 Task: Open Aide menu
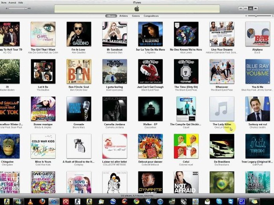tap(21, 3)
